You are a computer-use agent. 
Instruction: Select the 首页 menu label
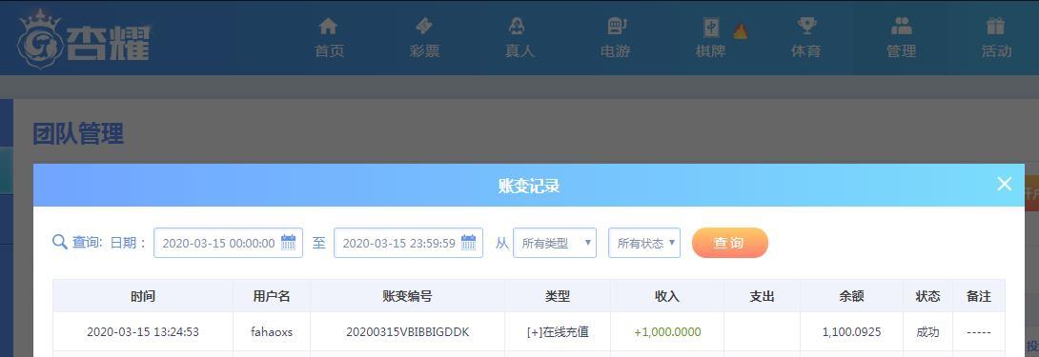point(329,51)
